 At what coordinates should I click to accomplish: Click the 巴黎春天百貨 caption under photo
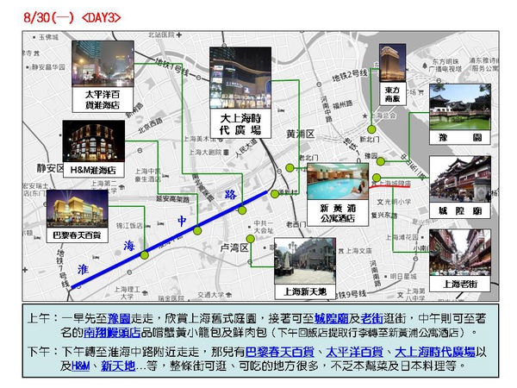tap(78, 235)
